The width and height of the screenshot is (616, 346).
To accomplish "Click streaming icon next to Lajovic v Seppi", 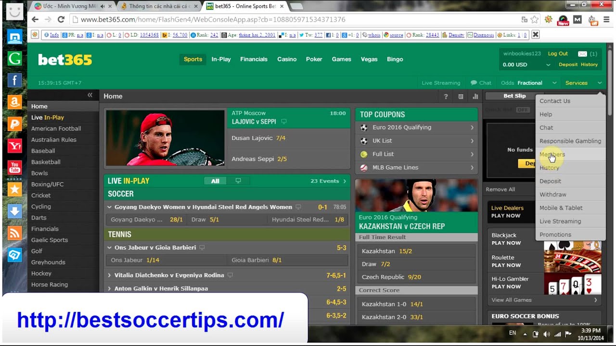I will point(284,122).
